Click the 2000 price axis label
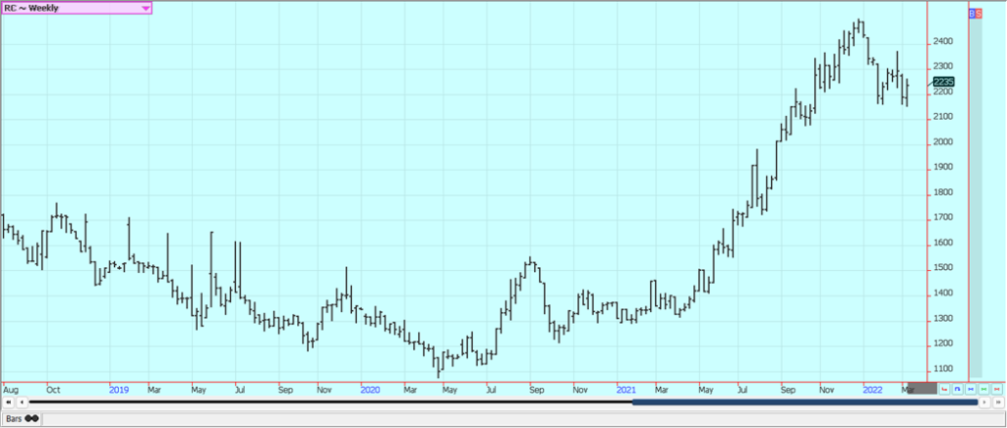The width and height of the screenshot is (1007, 428). [x=944, y=142]
